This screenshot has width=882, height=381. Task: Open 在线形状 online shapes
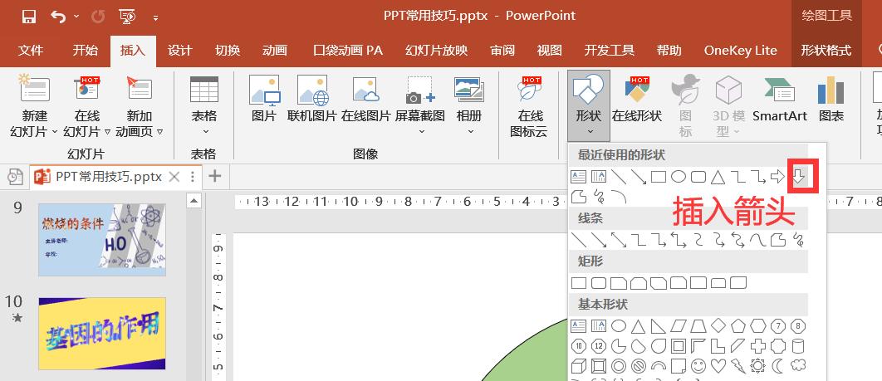click(x=637, y=100)
